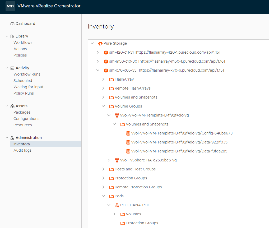The width and height of the screenshot is (269, 228).
Task: Collapse the sn1-x70-c05-33 array node
Action: 98,70
